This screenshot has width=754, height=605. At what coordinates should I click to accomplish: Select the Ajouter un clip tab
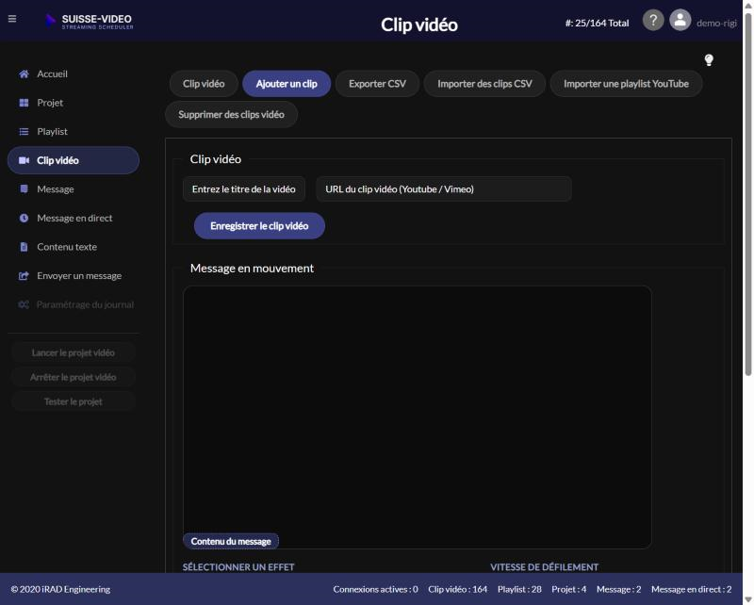[x=287, y=84]
